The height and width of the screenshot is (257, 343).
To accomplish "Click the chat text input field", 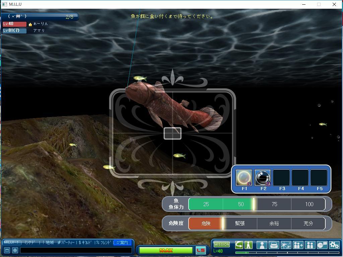I will 76,250.
